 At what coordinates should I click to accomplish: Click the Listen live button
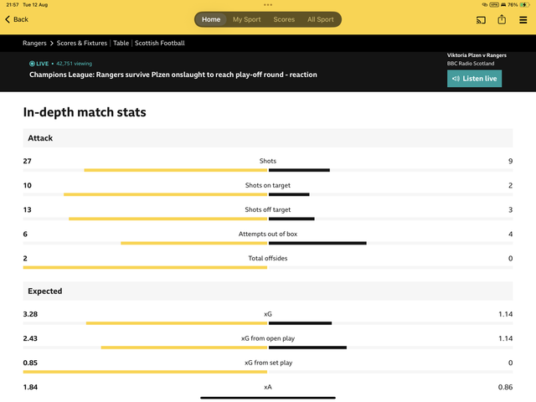pyautogui.click(x=475, y=79)
